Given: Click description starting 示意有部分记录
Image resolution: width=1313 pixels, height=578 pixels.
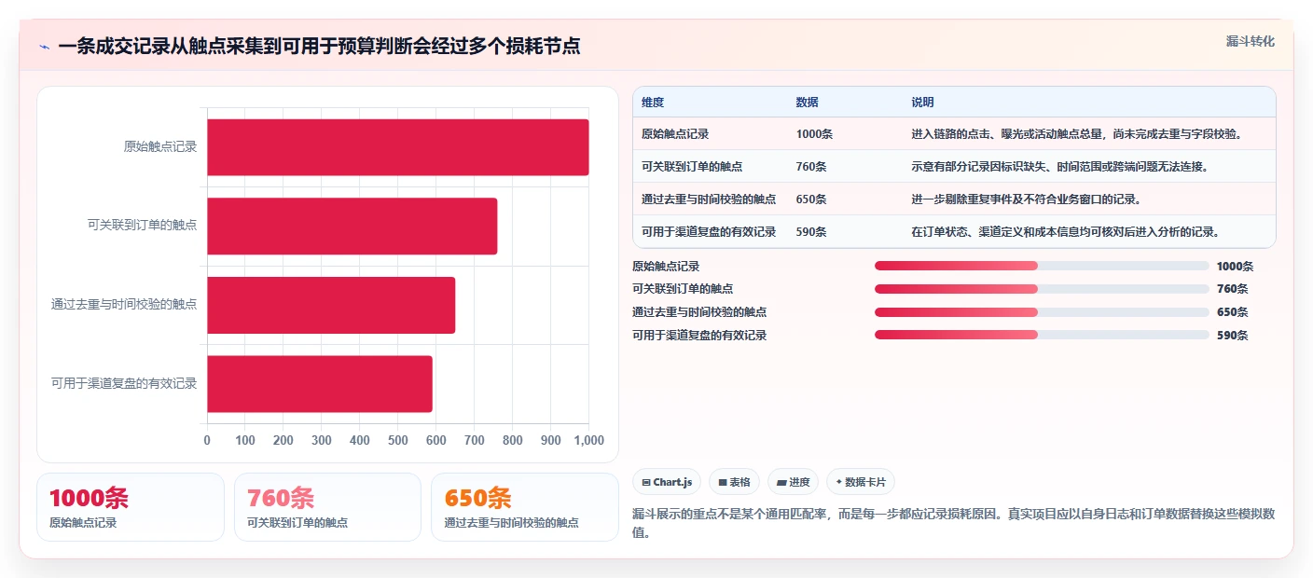Looking at the screenshot, I should click(x=1059, y=167).
